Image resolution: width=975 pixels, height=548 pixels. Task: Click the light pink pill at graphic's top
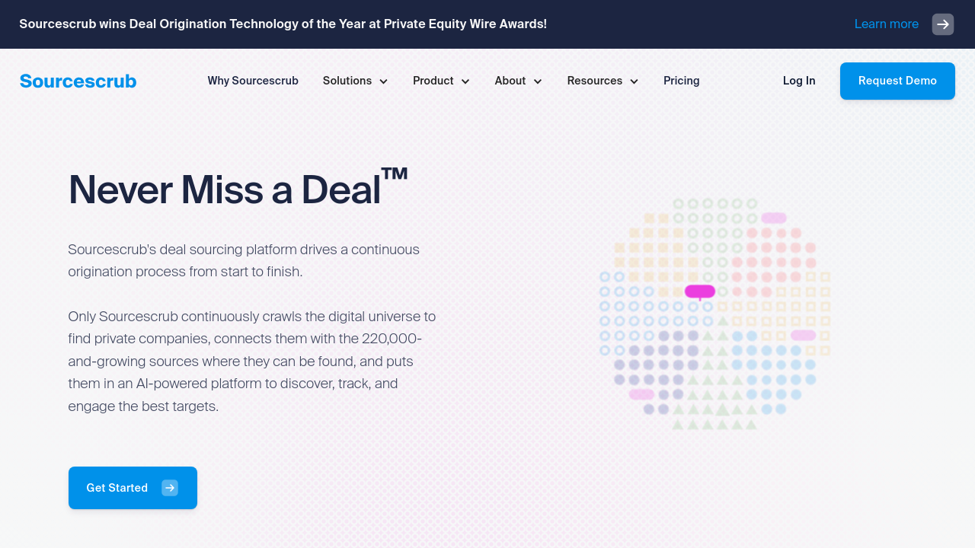(x=773, y=218)
